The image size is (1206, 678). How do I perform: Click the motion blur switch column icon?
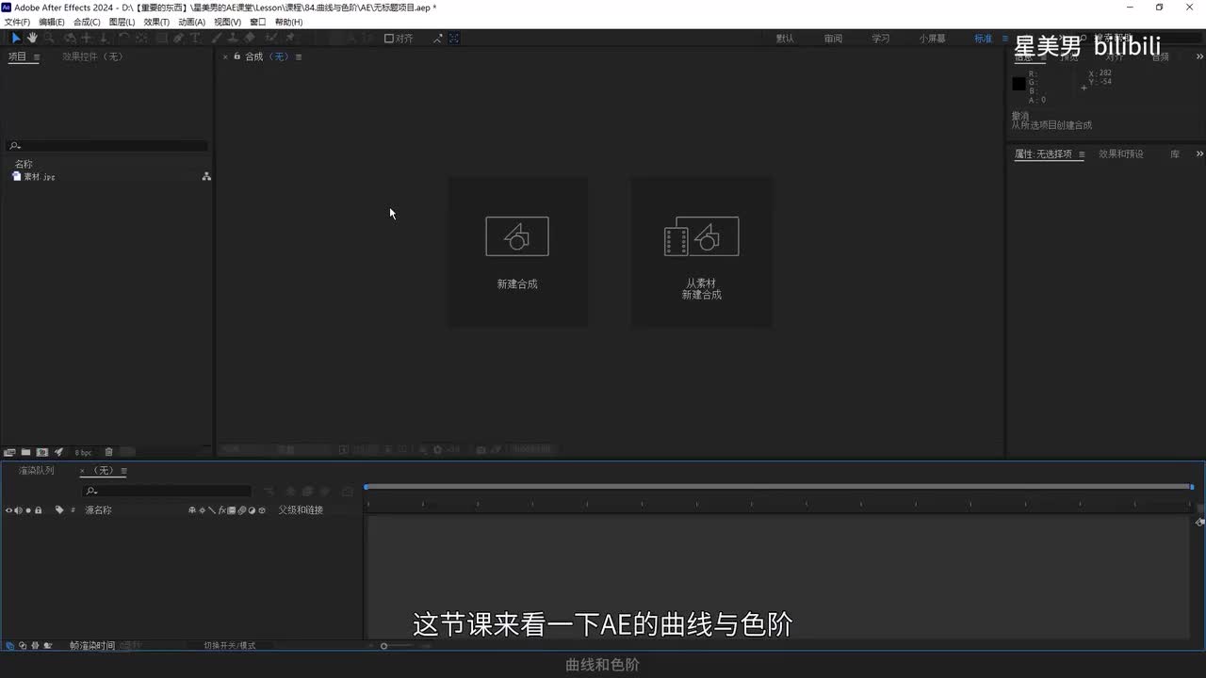(x=241, y=510)
